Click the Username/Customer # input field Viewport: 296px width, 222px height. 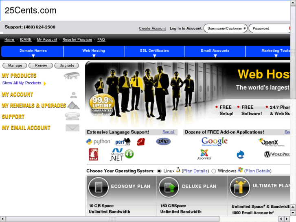pyautogui.click(x=226, y=29)
